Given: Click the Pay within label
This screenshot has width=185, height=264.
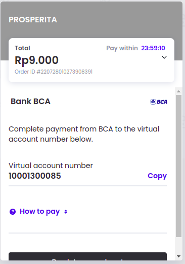Looking at the screenshot, I should coord(122,48).
